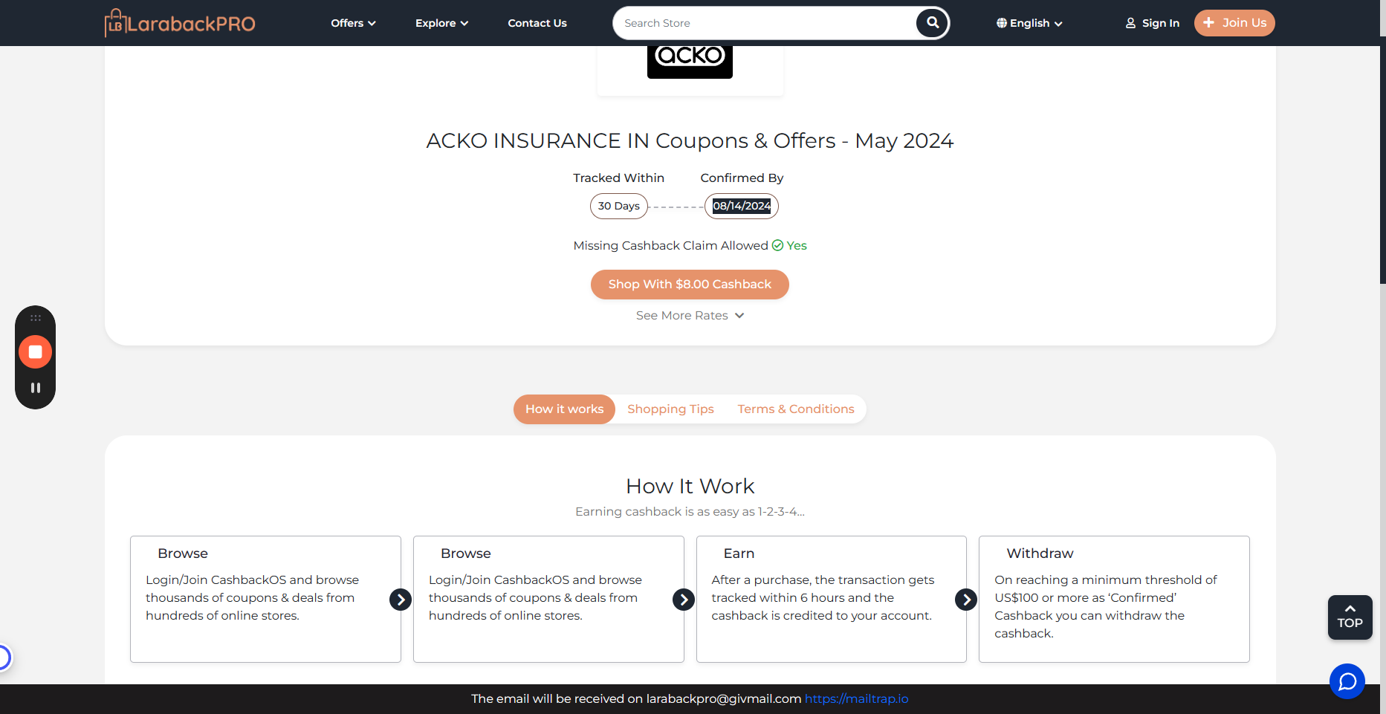Click the search magnifier icon button
The height and width of the screenshot is (714, 1386).
933,23
